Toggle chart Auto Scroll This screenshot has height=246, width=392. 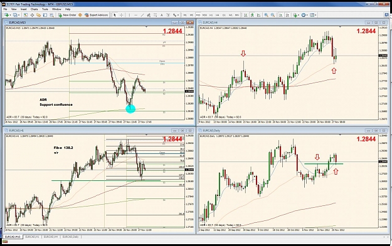281,15
